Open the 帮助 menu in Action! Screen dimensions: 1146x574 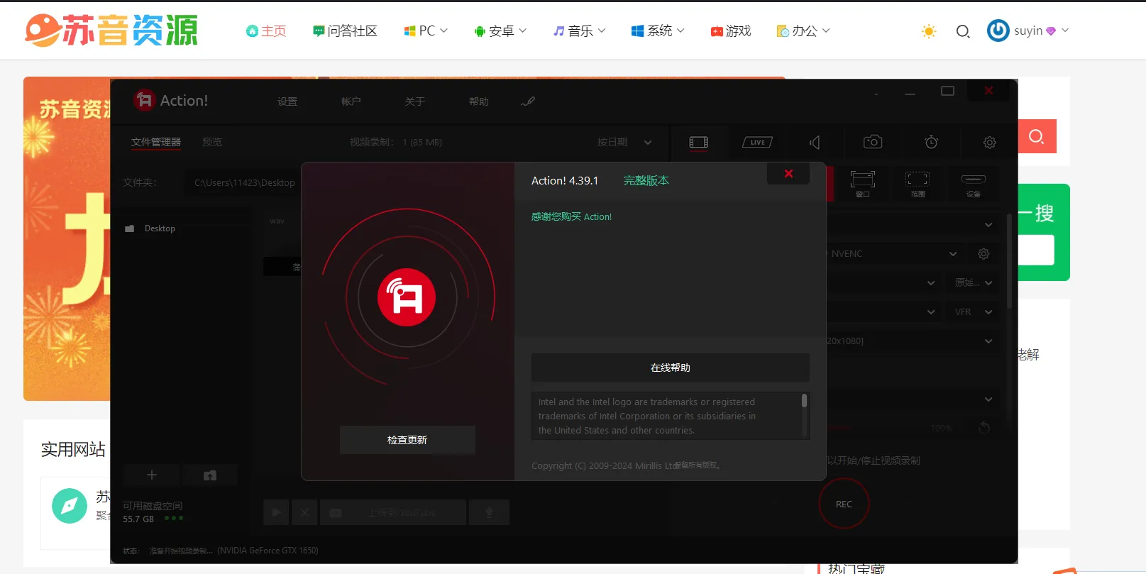[479, 101]
